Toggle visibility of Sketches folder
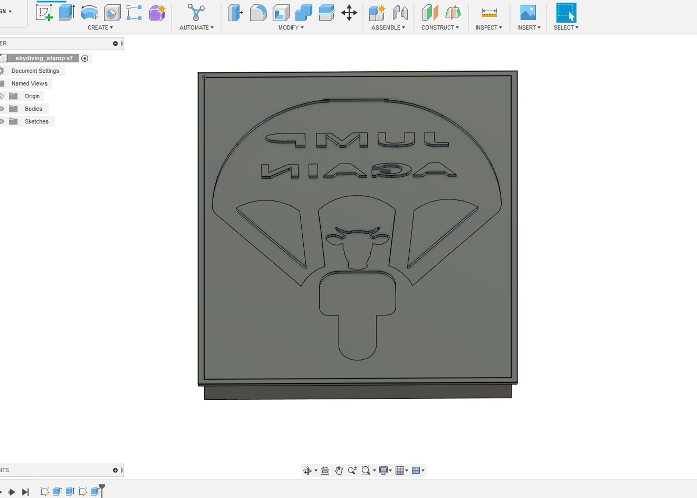The width and height of the screenshot is (697, 498). [x=2, y=121]
